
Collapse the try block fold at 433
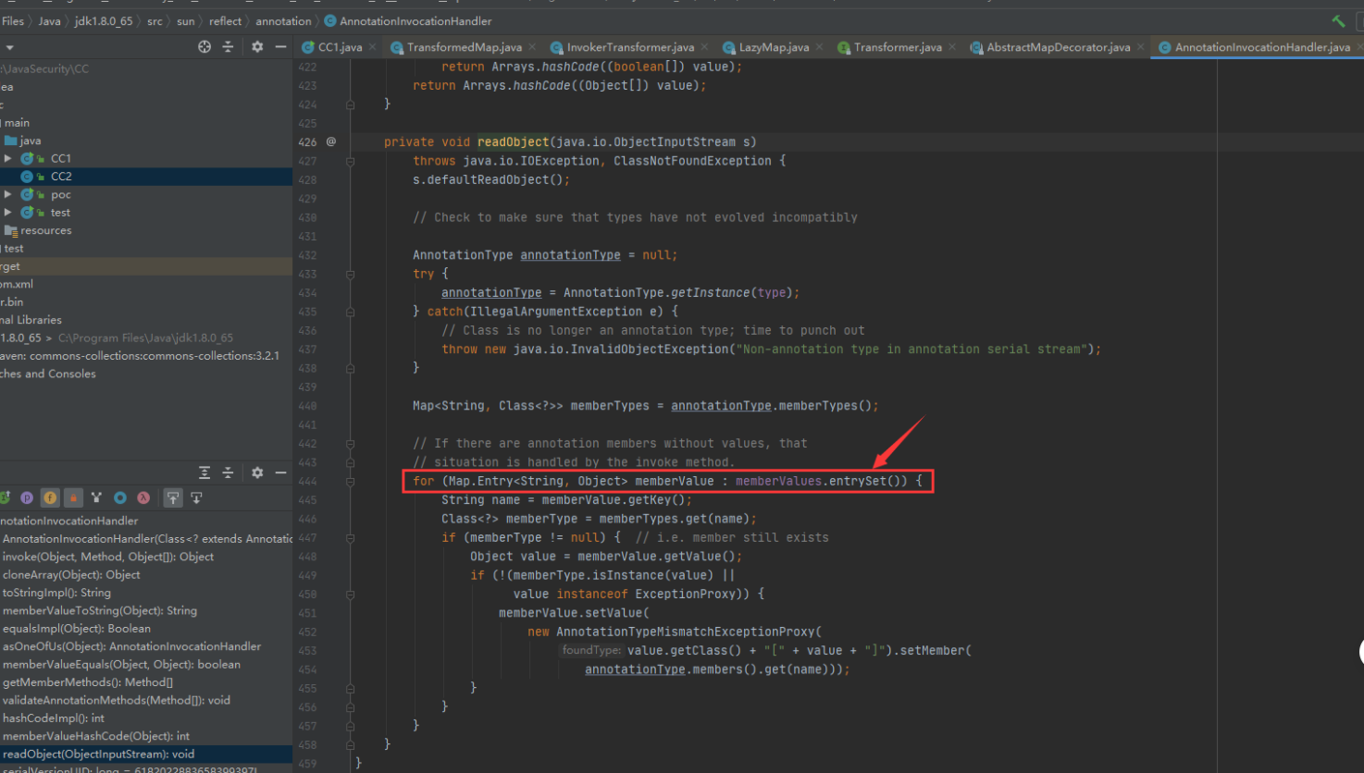[x=350, y=274]
